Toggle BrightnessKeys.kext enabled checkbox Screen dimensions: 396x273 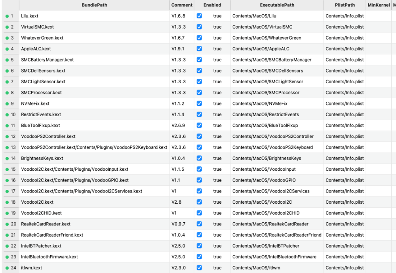(199, 158)
